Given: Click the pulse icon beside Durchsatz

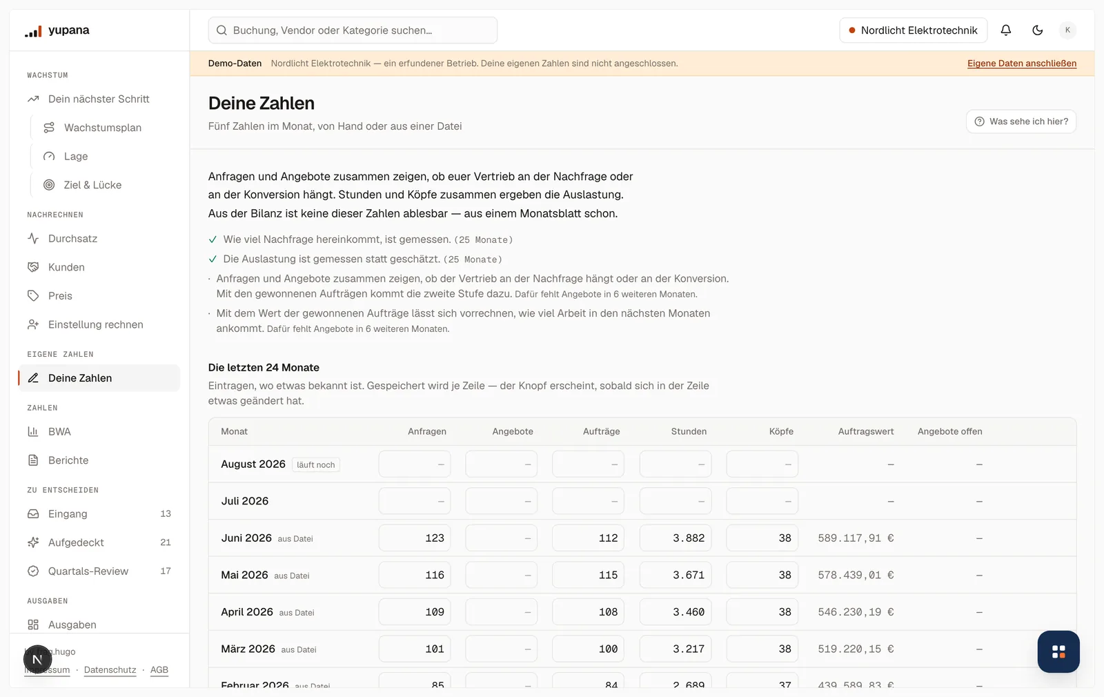Looking at the screenshot, I should click(x=33, y=239).
